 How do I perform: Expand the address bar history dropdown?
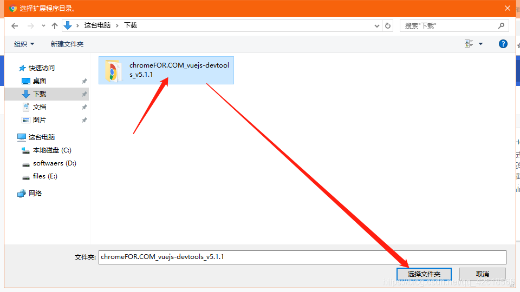point(377,26)
